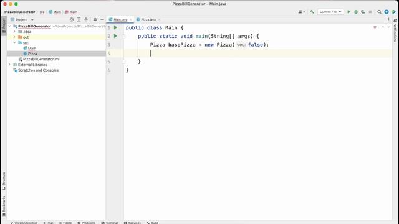This screenshot has width=399, height=224.
Task: Collapse the PizzaBillGenerator root node
Action: point(10,26)
